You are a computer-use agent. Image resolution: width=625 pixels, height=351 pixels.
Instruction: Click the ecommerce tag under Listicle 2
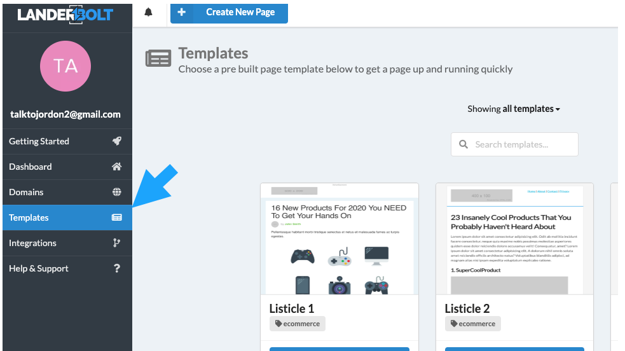pos(473,324)
